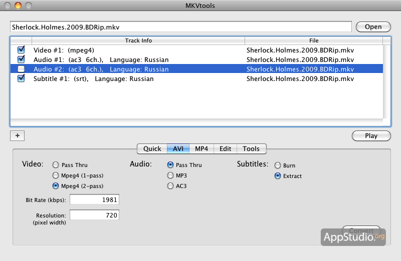Choose MP3 audio encoding
The height and width of the screenshot is (261, 401).
(170, 175)
